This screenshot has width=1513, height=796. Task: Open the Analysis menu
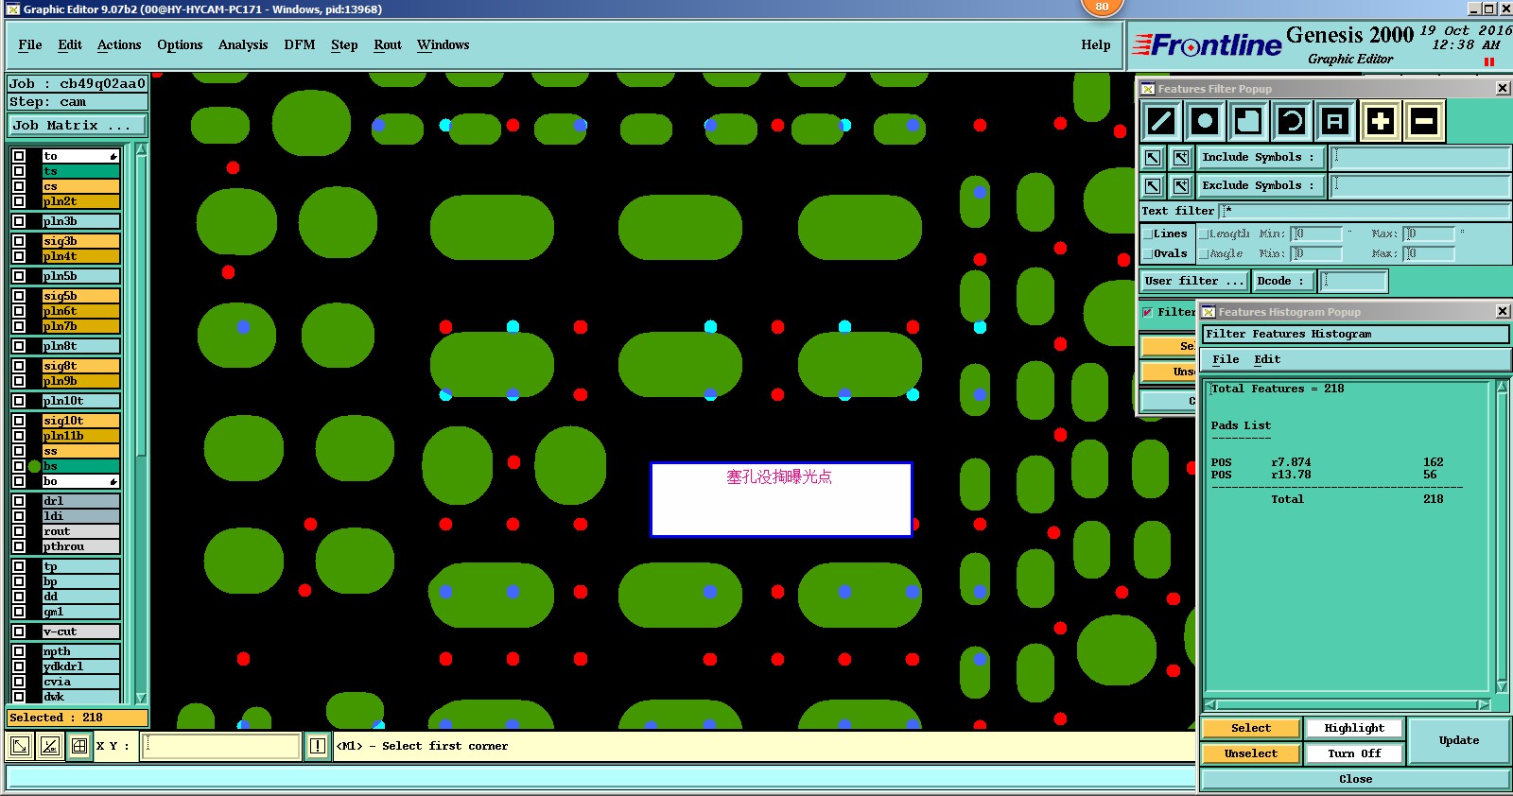tap(243, 44)
